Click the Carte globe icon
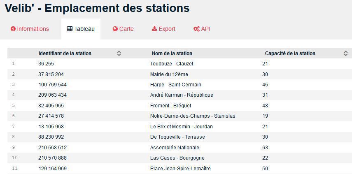Viewport: 352px width, 174px height. tap(115, 29)
